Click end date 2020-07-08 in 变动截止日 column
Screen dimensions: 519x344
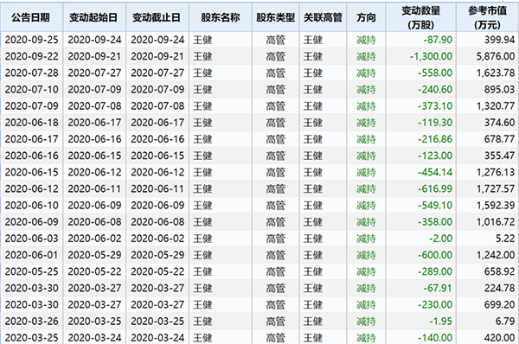click(157, 106)
